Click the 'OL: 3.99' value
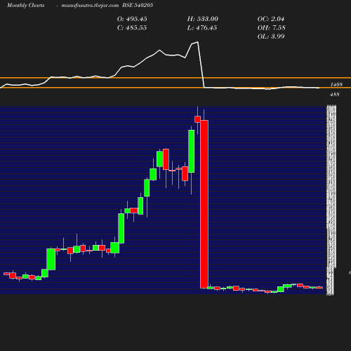This screenshot has width=351, height=351. pos(271,37)
